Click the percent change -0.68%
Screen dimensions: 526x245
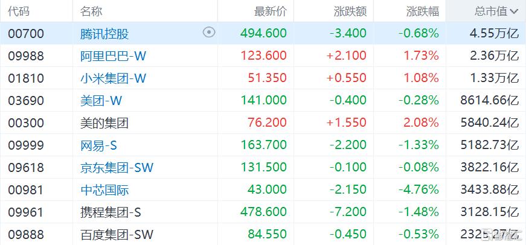point(419,33)
